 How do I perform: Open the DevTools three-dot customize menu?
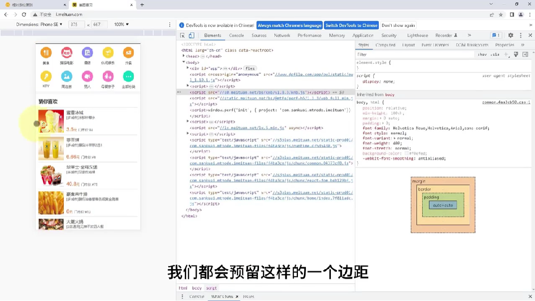[x=521, y=35]
